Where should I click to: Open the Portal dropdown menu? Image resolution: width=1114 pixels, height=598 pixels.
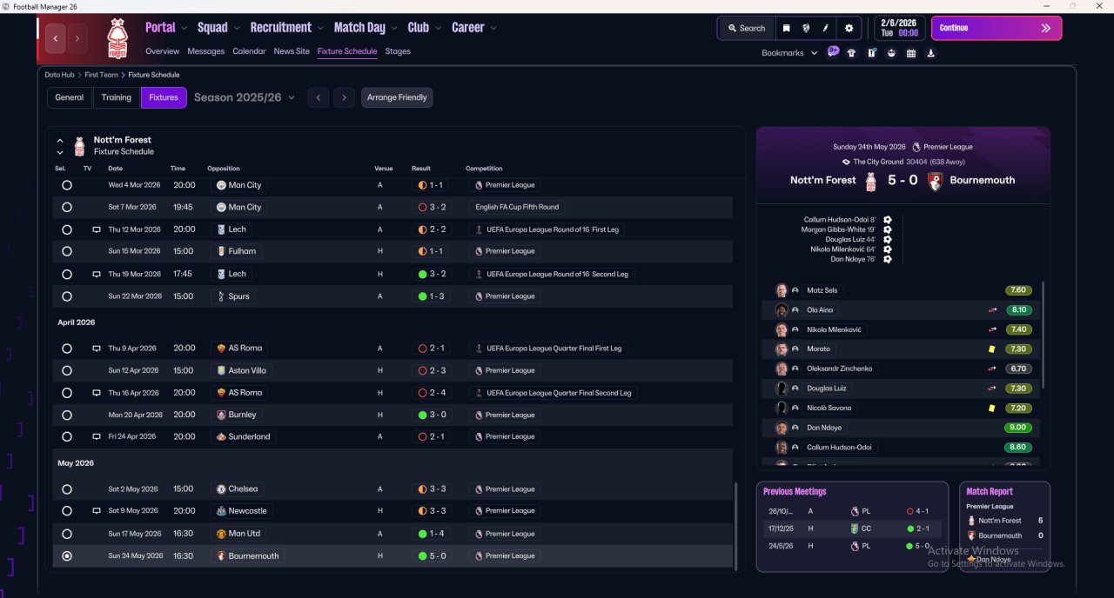[166, 28]
